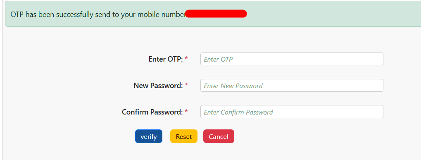This screenshot has height=160, width=421.
Task: Click the "Enter OTP:" field label
Action: pyautogui.click(x=166, y=59)
